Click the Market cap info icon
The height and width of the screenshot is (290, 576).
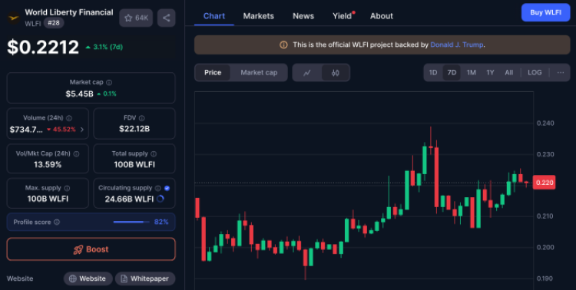pos(109,83)
